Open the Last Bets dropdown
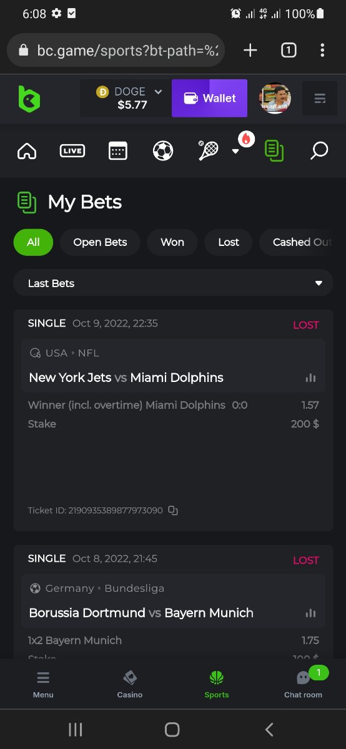This screenshot has width=346, height=749. pos(173,283)
